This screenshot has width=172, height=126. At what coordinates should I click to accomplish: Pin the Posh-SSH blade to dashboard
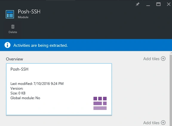point(138,4)
